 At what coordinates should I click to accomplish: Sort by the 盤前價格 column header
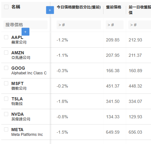114,7
